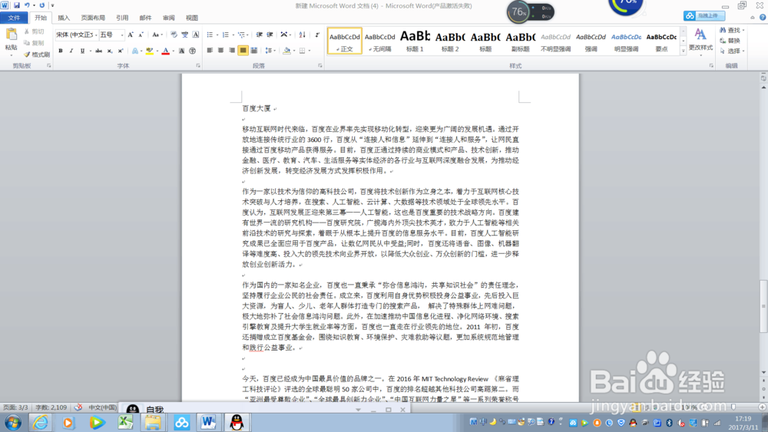Click the Phonetic Guide (變) icon
Screen dimensions: 768x432
click(184, 35)
